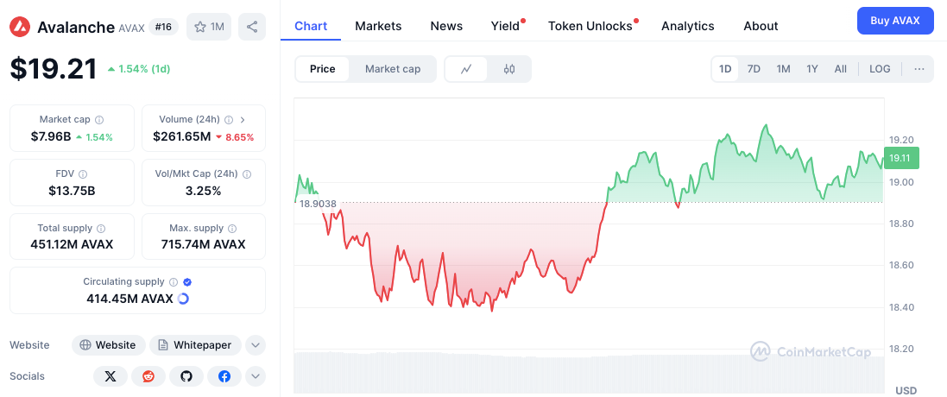Add Avalanche to watchlist via star button

pyautogui.click(x=209, y=27)
